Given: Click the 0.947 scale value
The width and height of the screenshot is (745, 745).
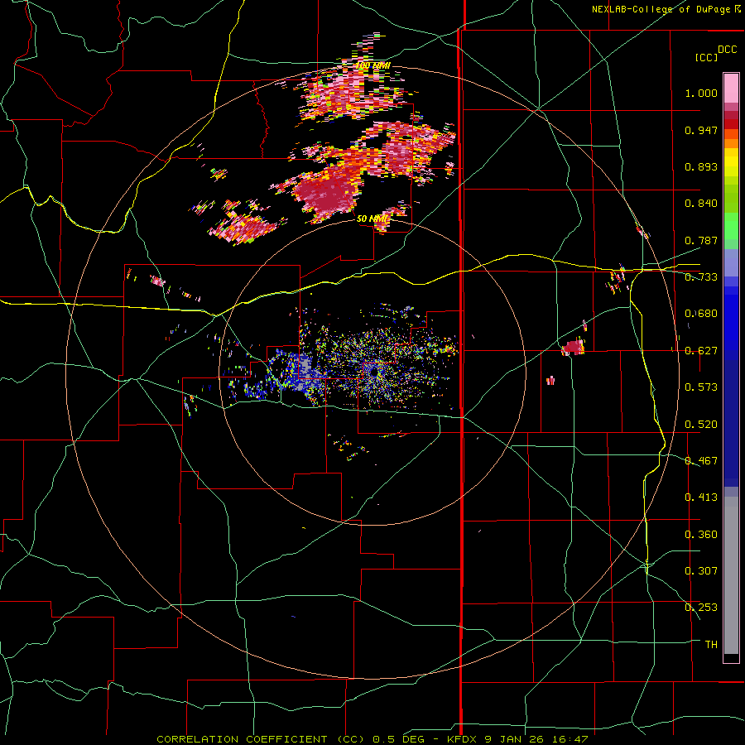Looking at the screenshot, I should pyautogui.click(x=701, y=130).
